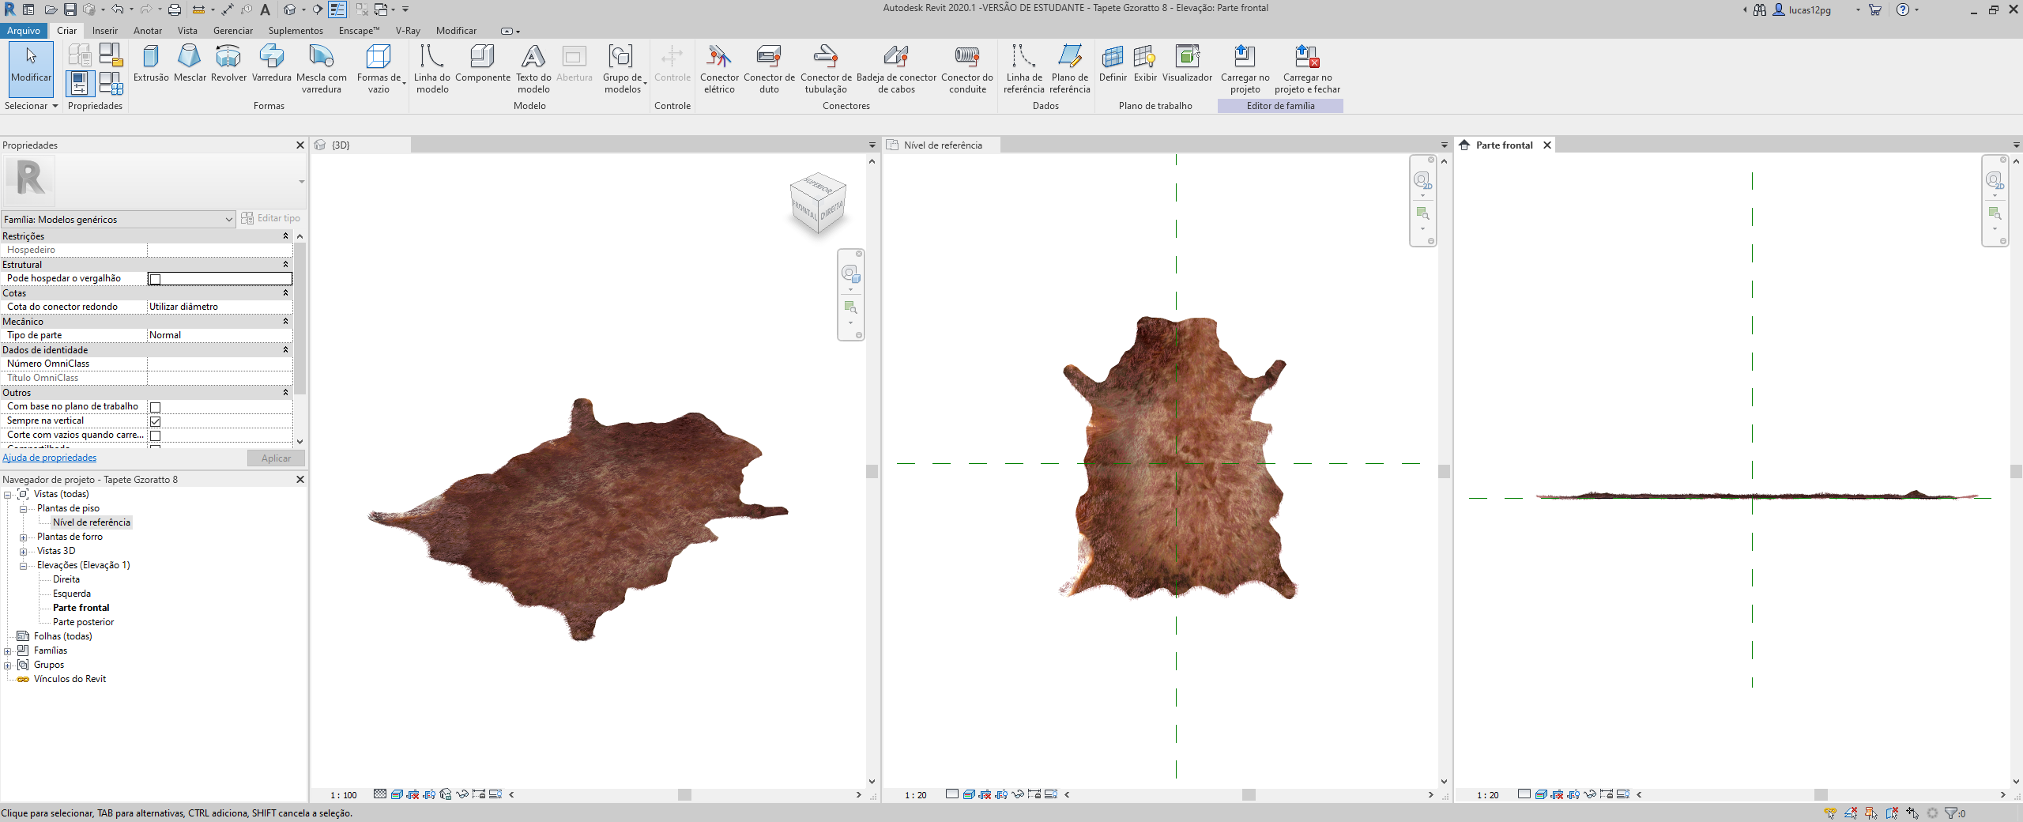Open the Inserir ribbon tab
Image resolution: width=2023 pixels, height=822 pixels.
pyautogui.click(x=104, y=31)
